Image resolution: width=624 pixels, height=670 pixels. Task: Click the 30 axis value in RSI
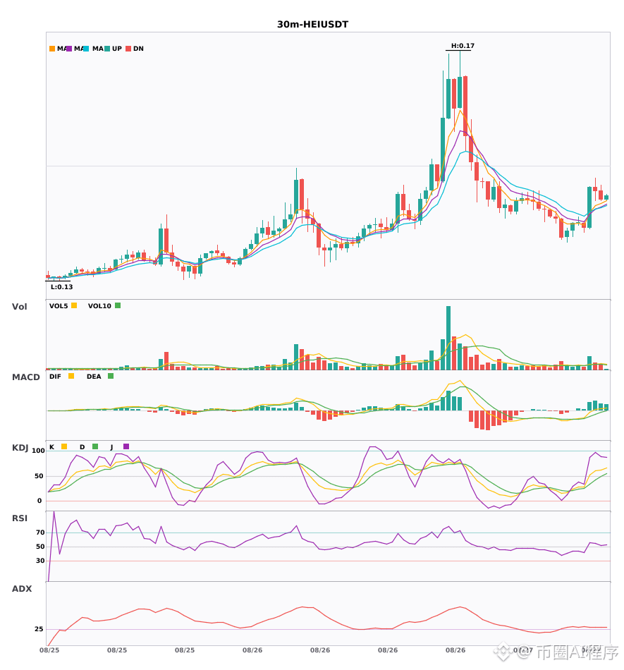(40, 561)
